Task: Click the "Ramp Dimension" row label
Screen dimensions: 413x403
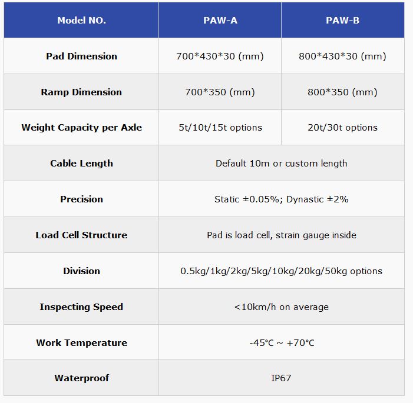Action: pos(81,92)
